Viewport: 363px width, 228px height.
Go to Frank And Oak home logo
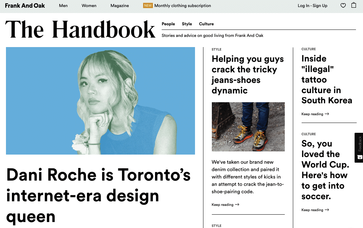pos(25,6)
